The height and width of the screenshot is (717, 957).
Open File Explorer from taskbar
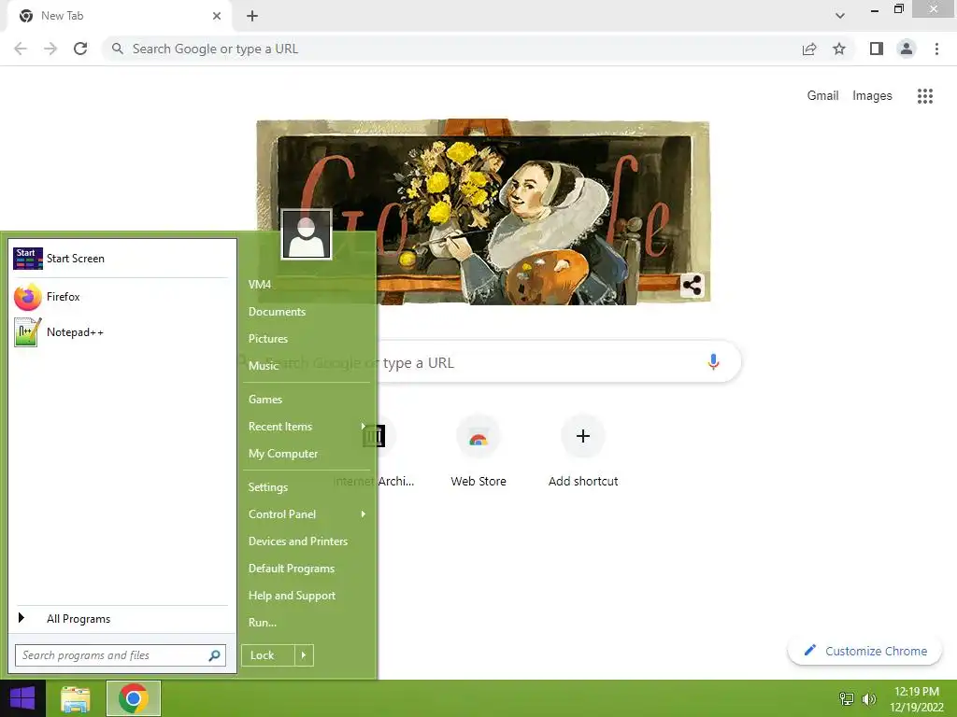point(75,698)
